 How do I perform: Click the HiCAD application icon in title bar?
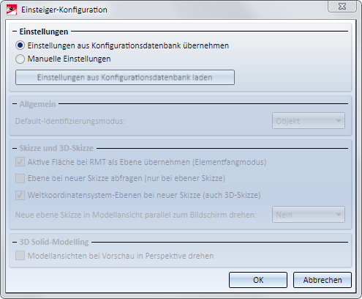point(12,10)
